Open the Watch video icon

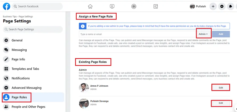pyautogui.click(x=112, y=6)
